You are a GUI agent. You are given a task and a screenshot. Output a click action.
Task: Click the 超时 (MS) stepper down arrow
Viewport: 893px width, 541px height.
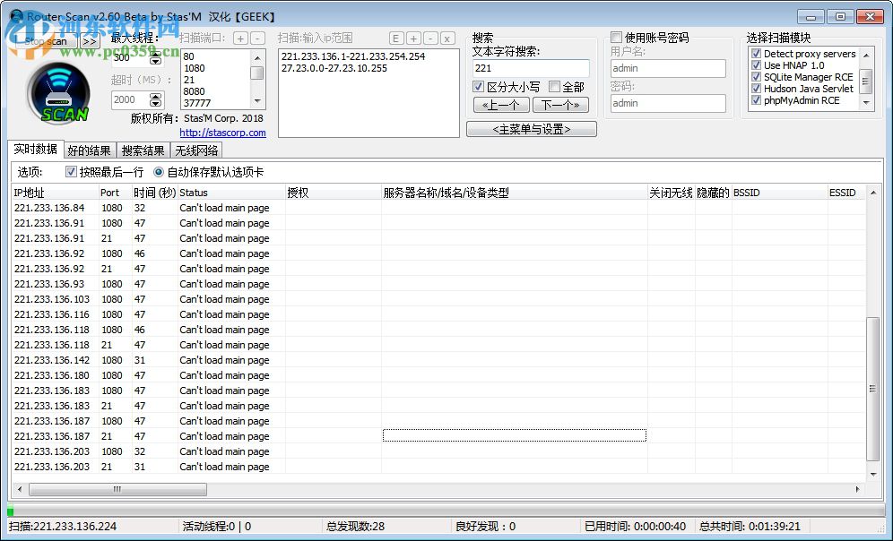click(155, 103)
